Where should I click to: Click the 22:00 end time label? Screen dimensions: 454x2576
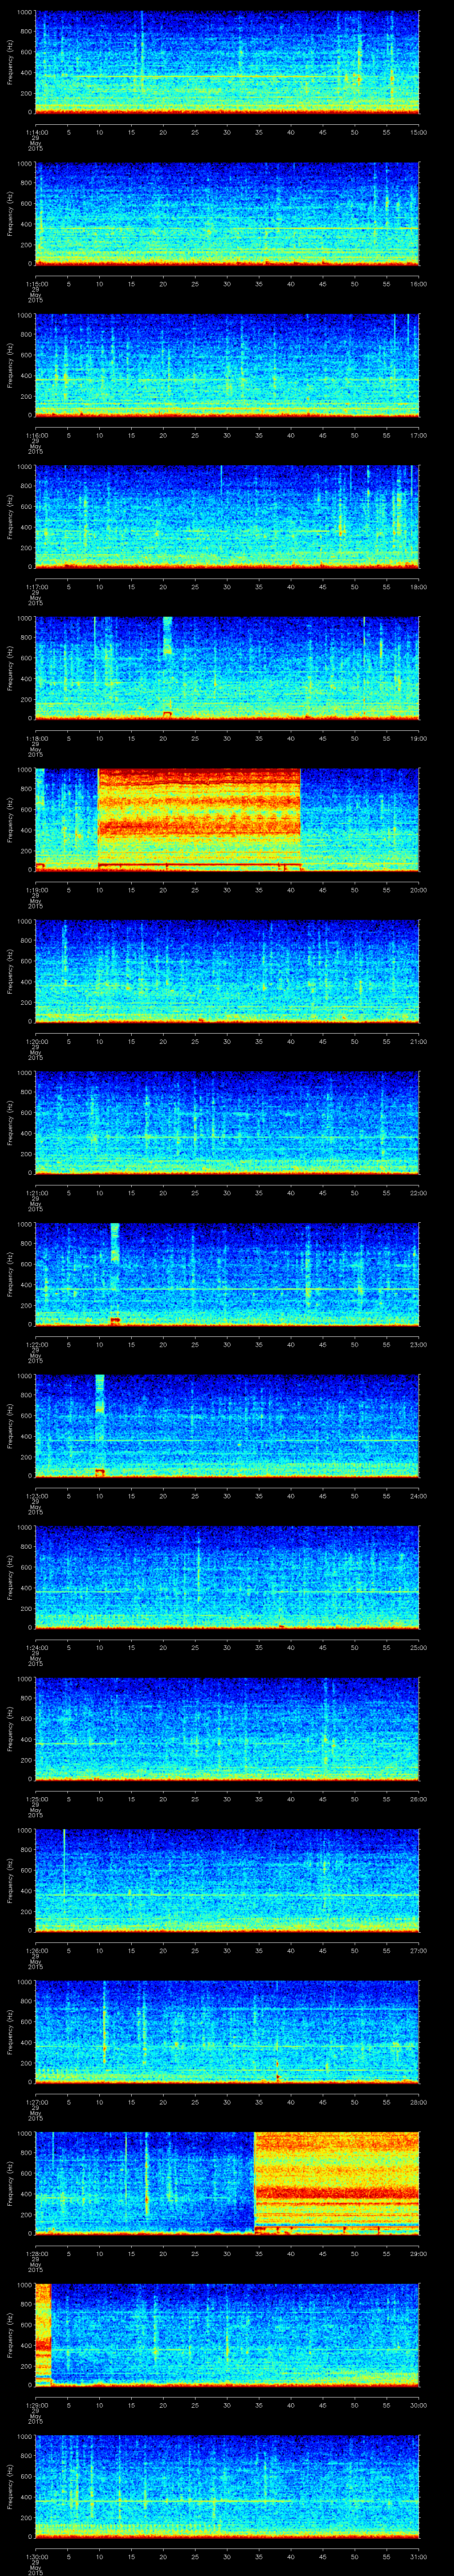[x=419, y=1193]
